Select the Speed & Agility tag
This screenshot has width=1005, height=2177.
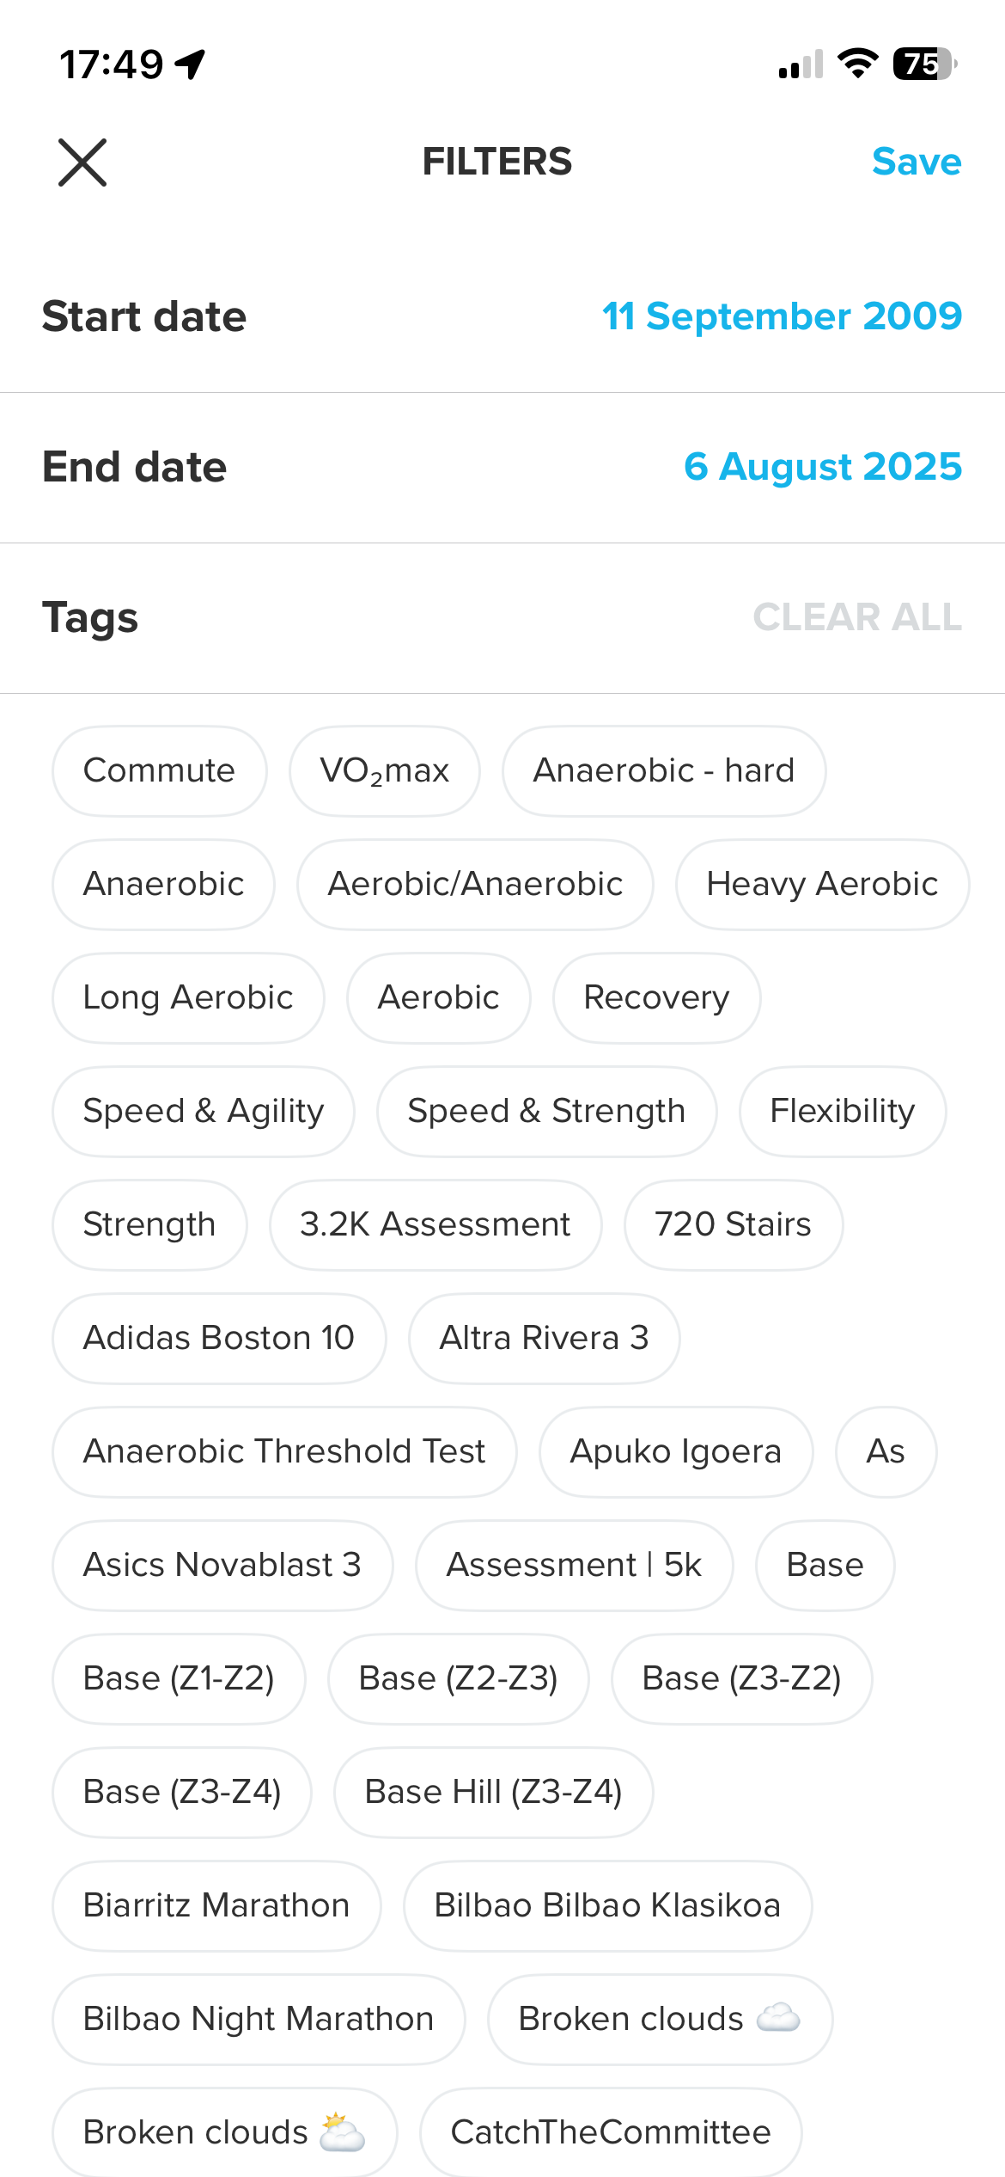[x=204, y=1111]
